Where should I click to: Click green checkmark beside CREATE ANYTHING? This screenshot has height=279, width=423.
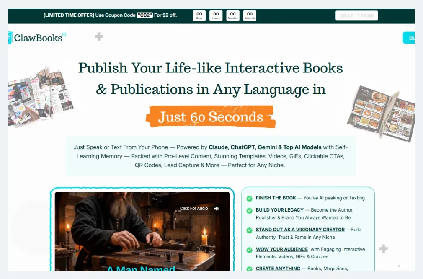[249, 269]
